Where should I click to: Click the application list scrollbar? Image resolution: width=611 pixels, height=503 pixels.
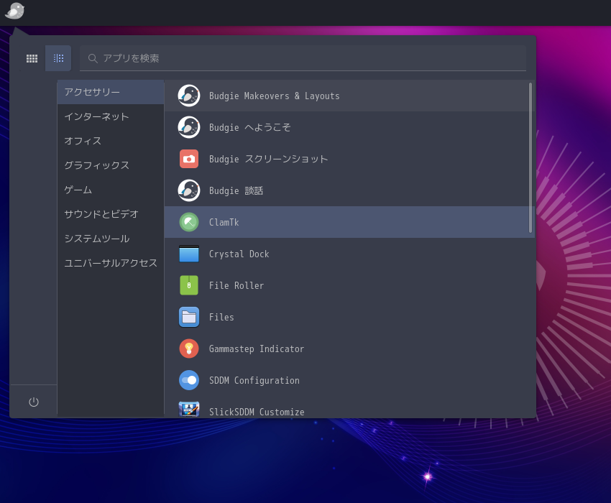[x=530, y=158]
